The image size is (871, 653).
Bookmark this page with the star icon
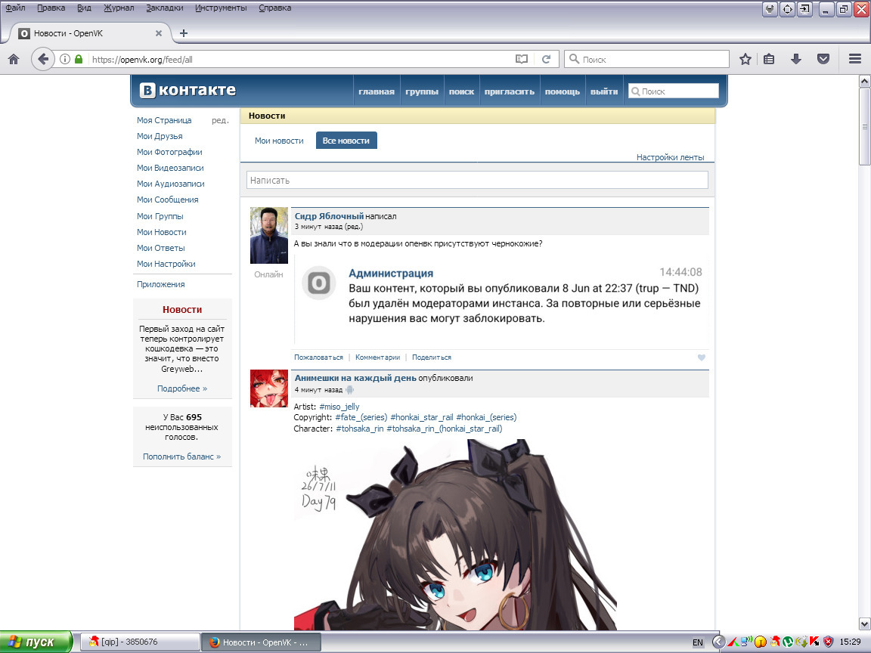(x=745, y=59)
